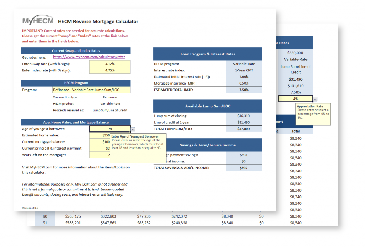Select the Program field with Refinance Variable Rate
The image size is (365, 247).
tap(92, 90)
